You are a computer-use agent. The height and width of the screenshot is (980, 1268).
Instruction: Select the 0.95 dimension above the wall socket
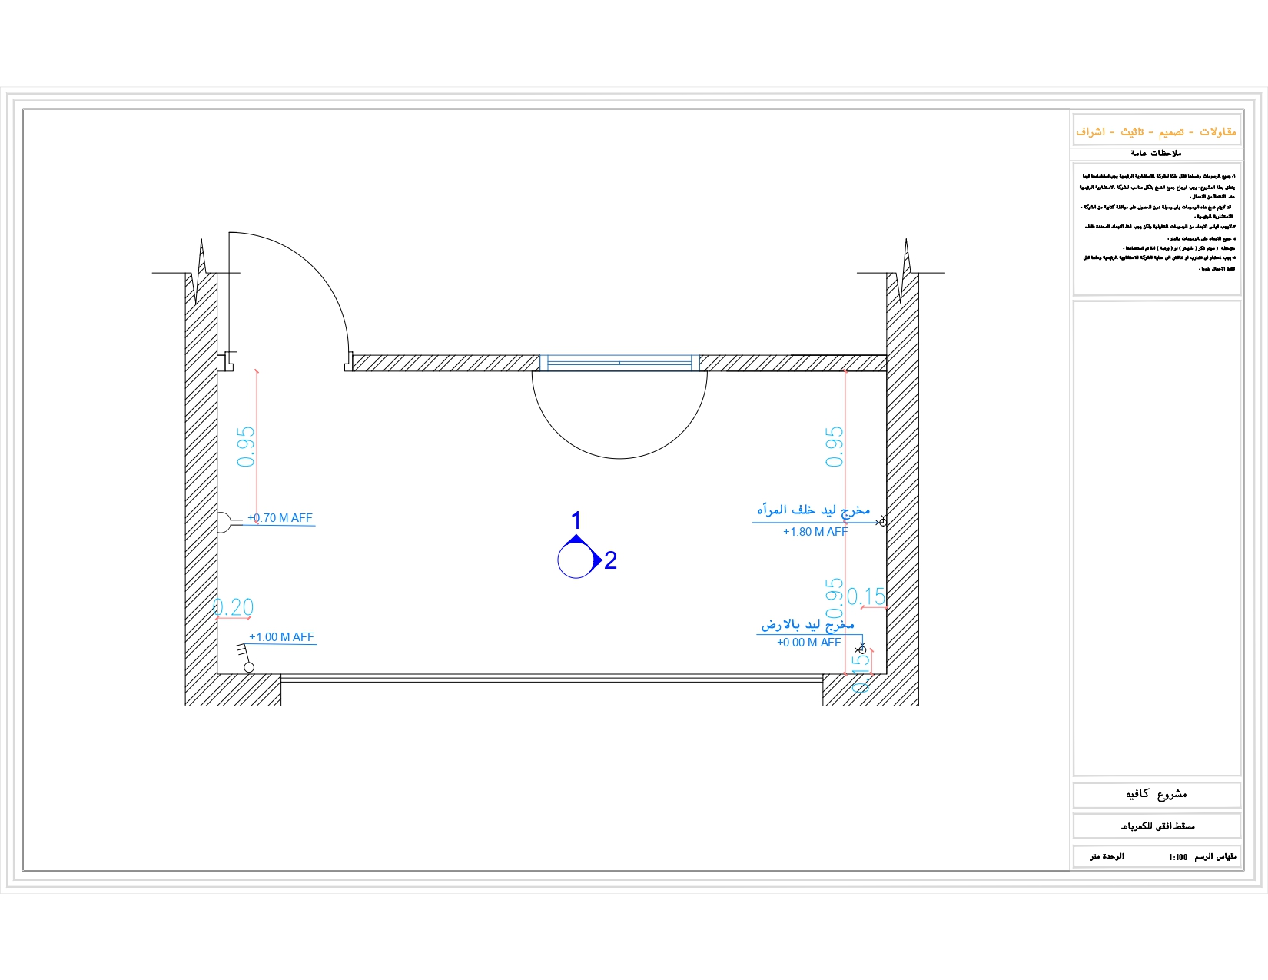point(246,447)
